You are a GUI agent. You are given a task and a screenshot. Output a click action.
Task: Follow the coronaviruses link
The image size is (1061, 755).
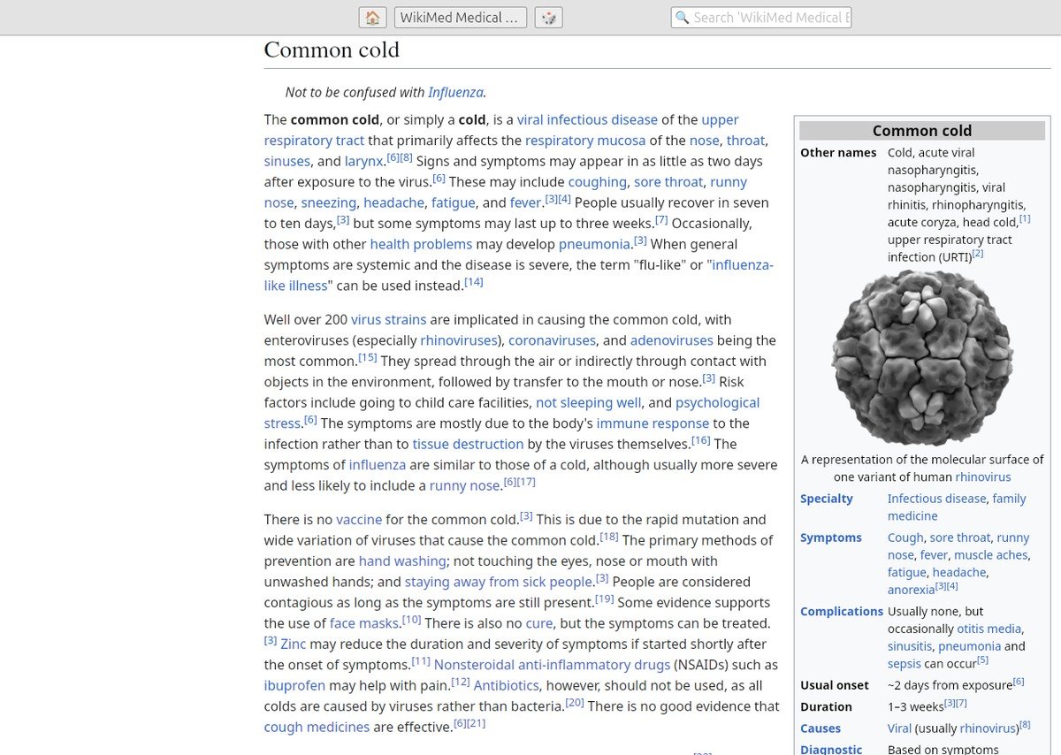(x=553, y=340)
